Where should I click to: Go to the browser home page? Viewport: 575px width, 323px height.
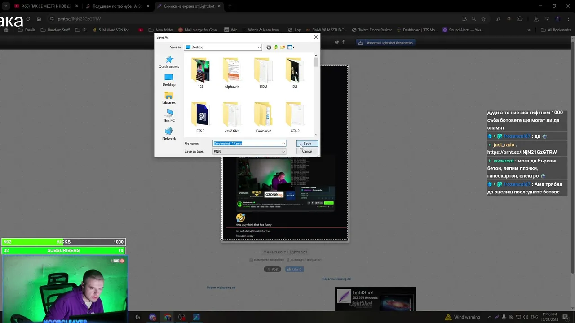tap(39, 19)
